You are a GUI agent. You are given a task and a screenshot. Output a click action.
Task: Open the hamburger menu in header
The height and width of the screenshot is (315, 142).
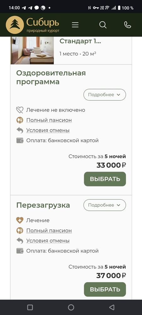tap(75, 25)
